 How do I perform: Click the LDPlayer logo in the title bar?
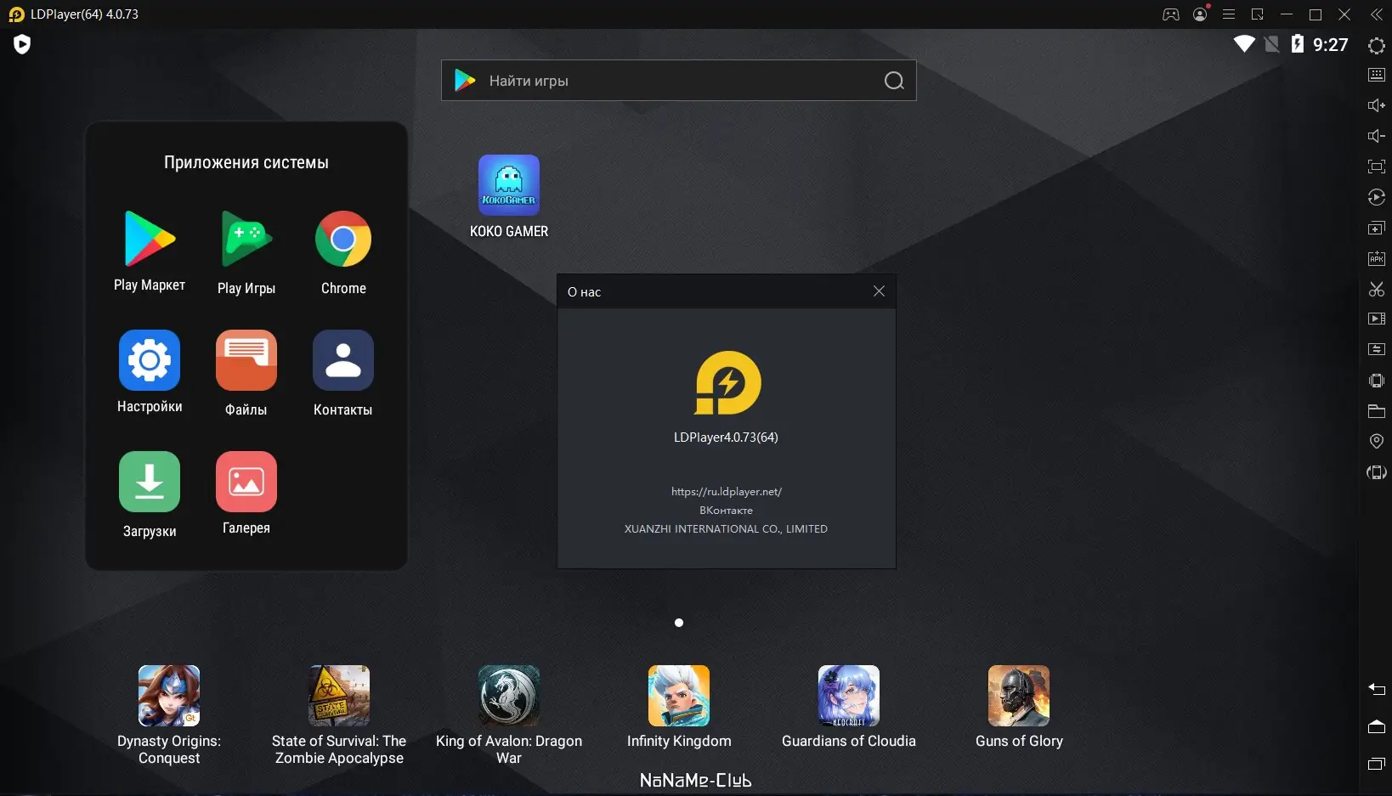pos(16,14)
